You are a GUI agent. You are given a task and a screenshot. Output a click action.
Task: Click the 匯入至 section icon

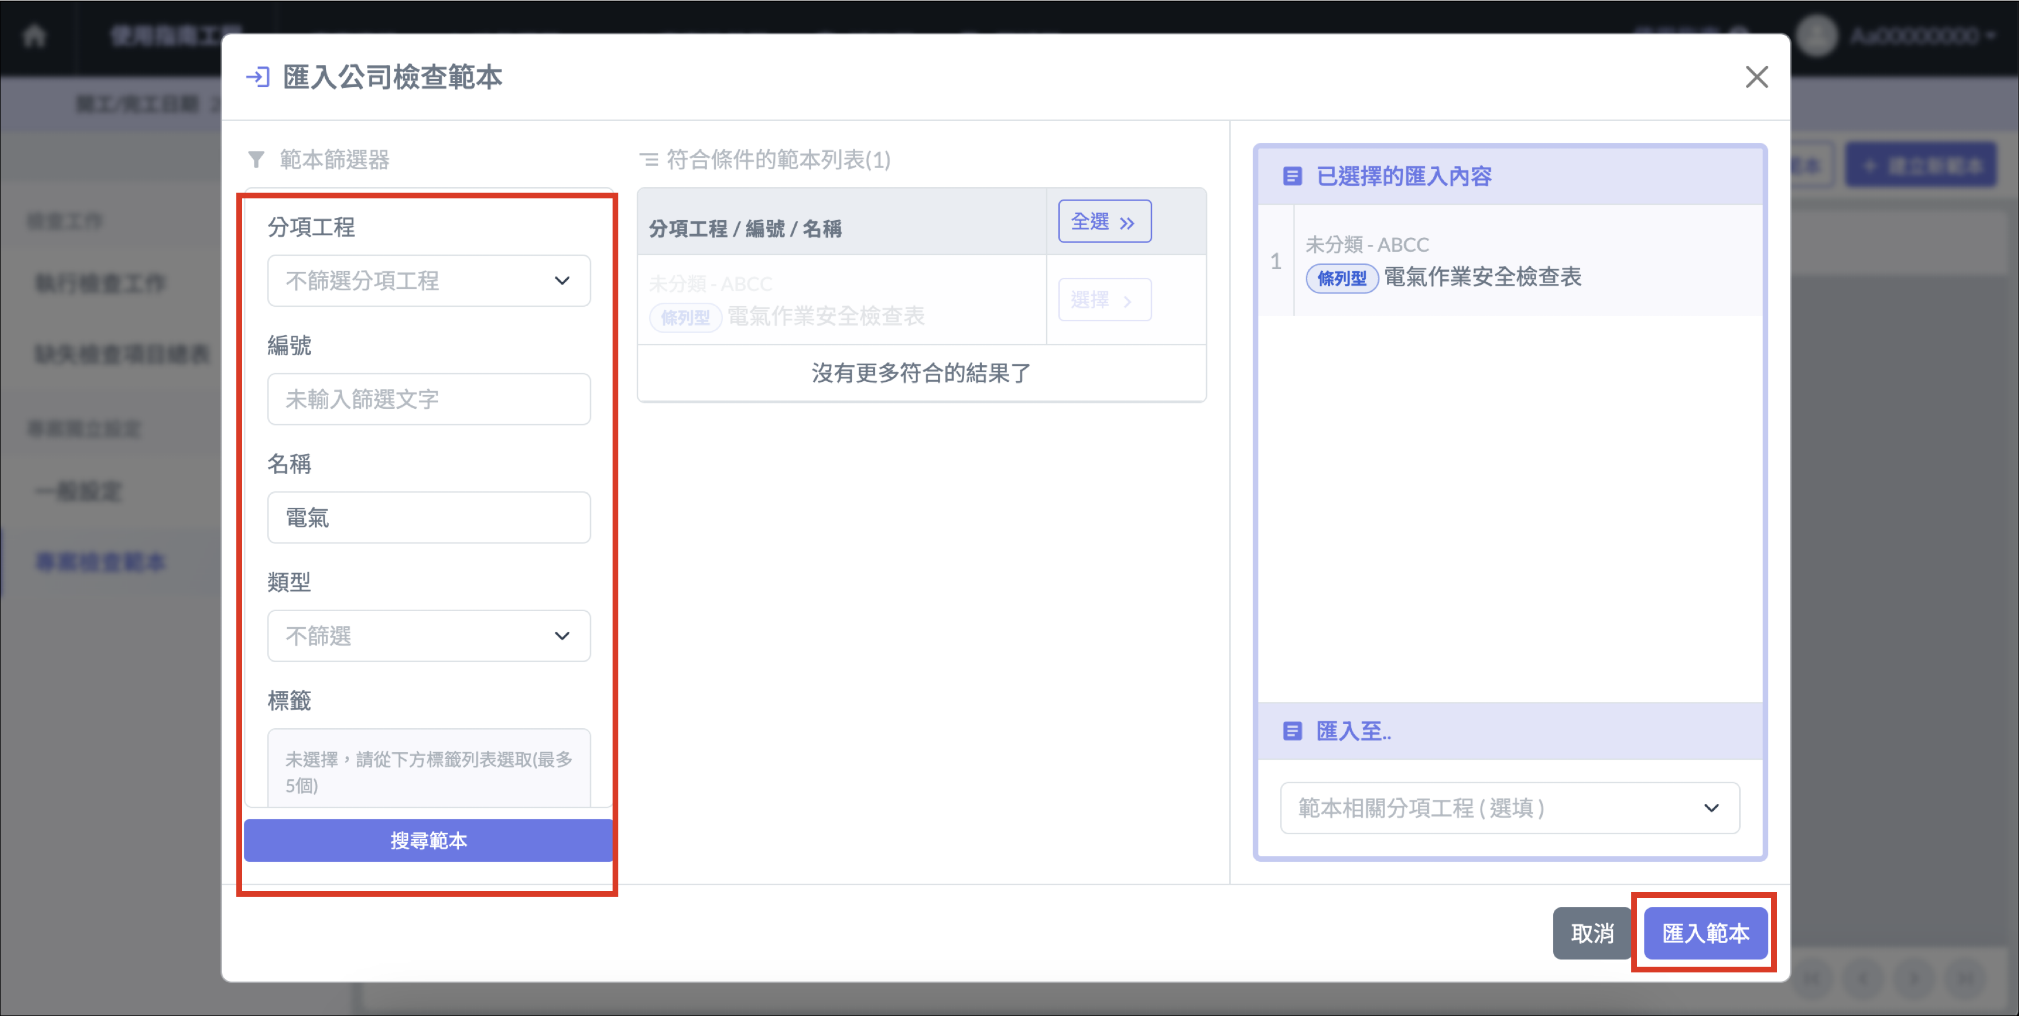click(1292, 731)
